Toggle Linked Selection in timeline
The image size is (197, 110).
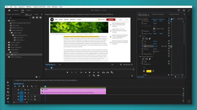click(x=23, y=86)
